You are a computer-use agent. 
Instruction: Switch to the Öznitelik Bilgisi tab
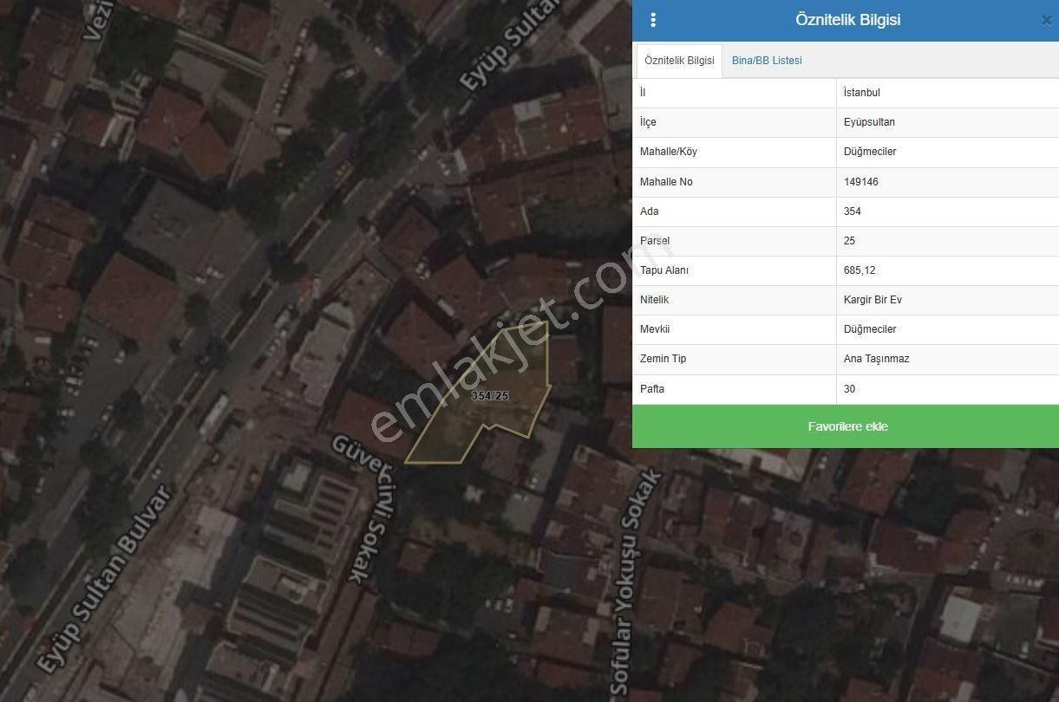click(x=679, y=61)
